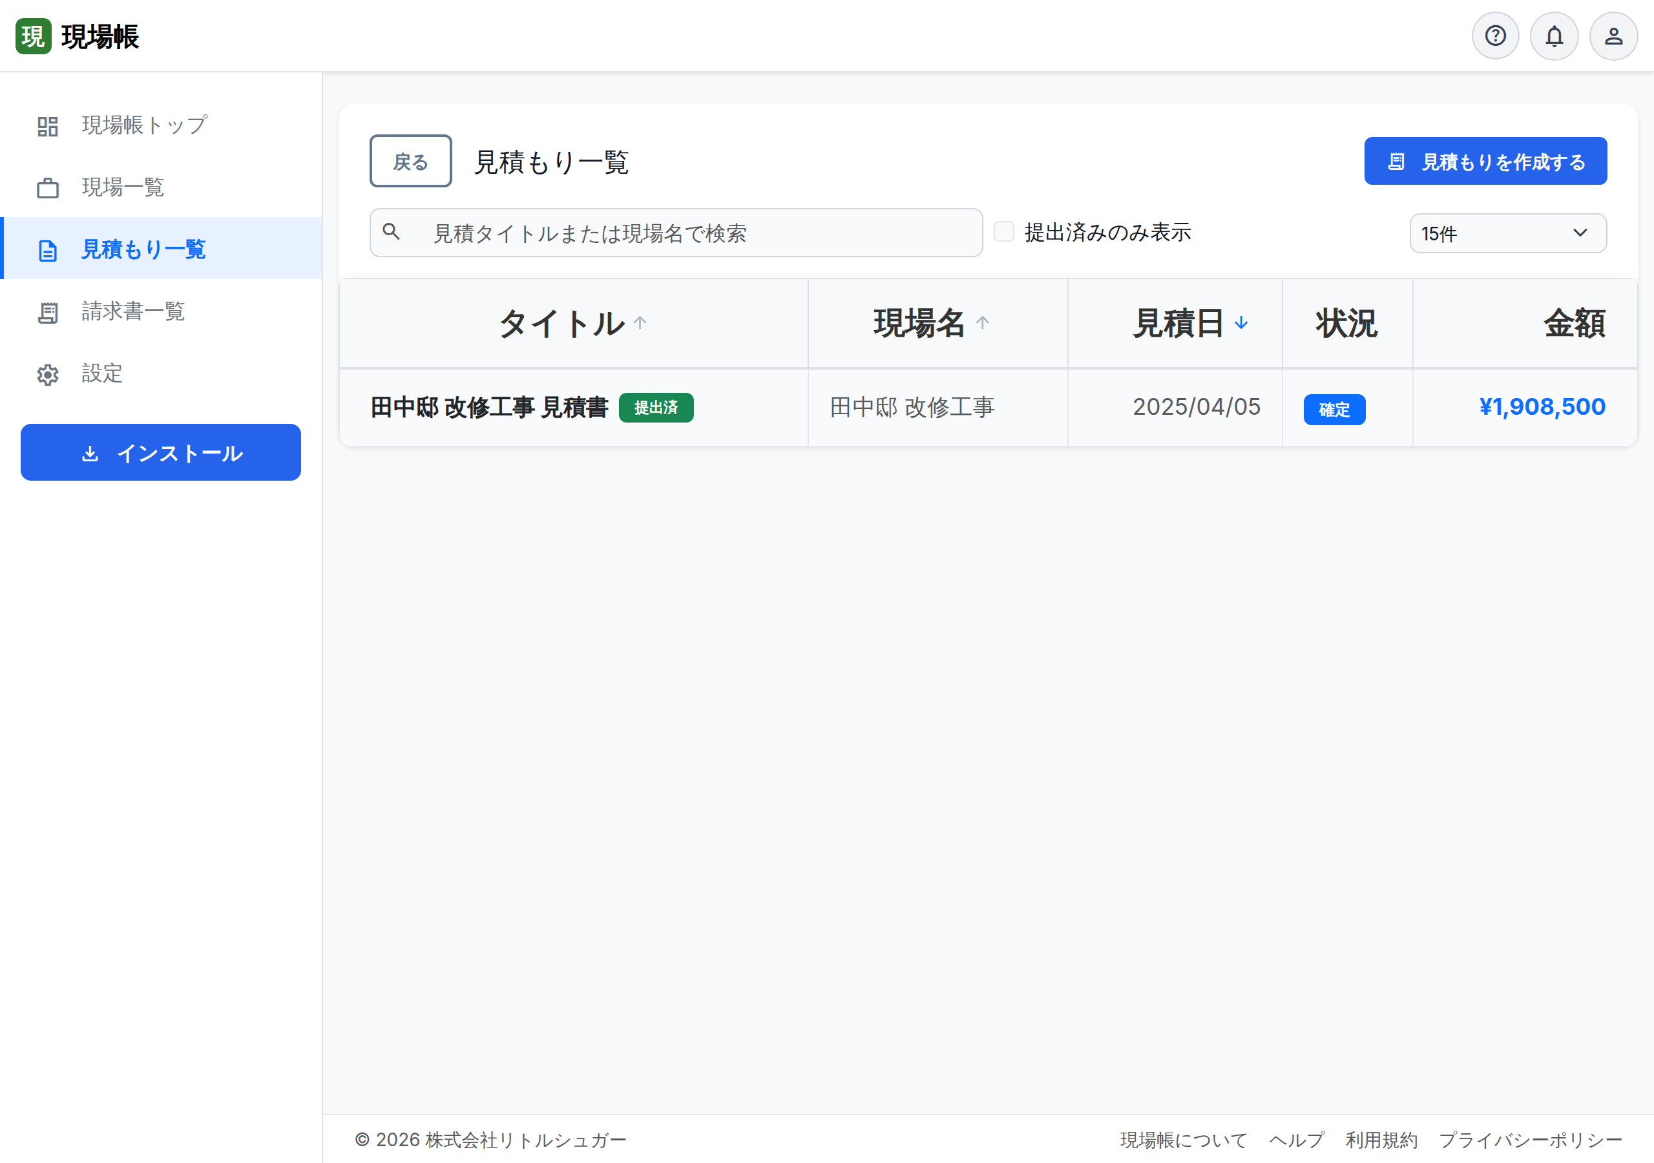Enable 提出済みのみ表示 checkbox
Viewport: 1654px width, 1163px height.
[1003, 231]
